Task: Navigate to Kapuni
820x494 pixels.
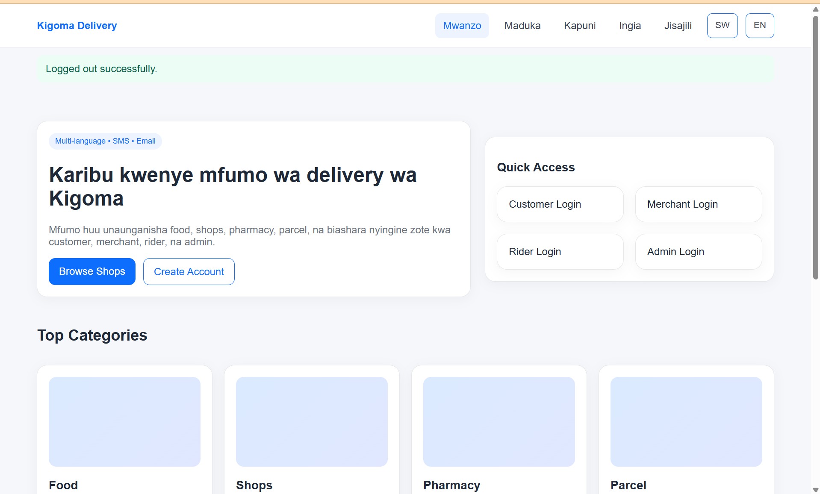Action: click(x=580, y=26)
